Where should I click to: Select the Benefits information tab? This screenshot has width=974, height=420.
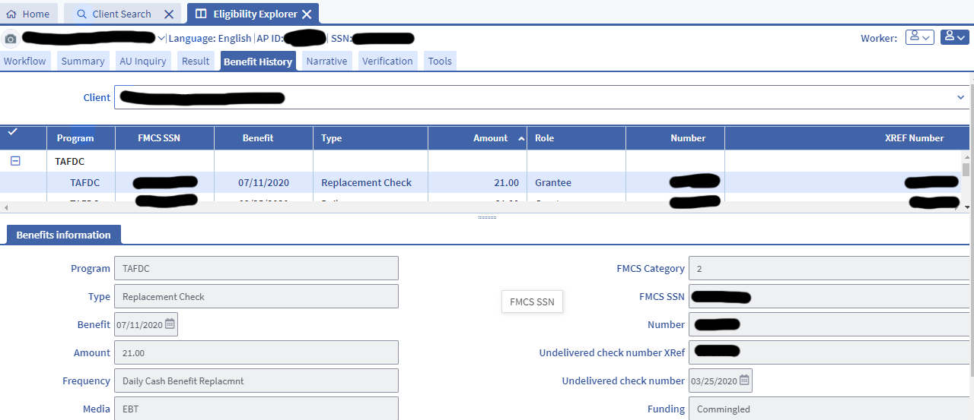click(63, 235)
